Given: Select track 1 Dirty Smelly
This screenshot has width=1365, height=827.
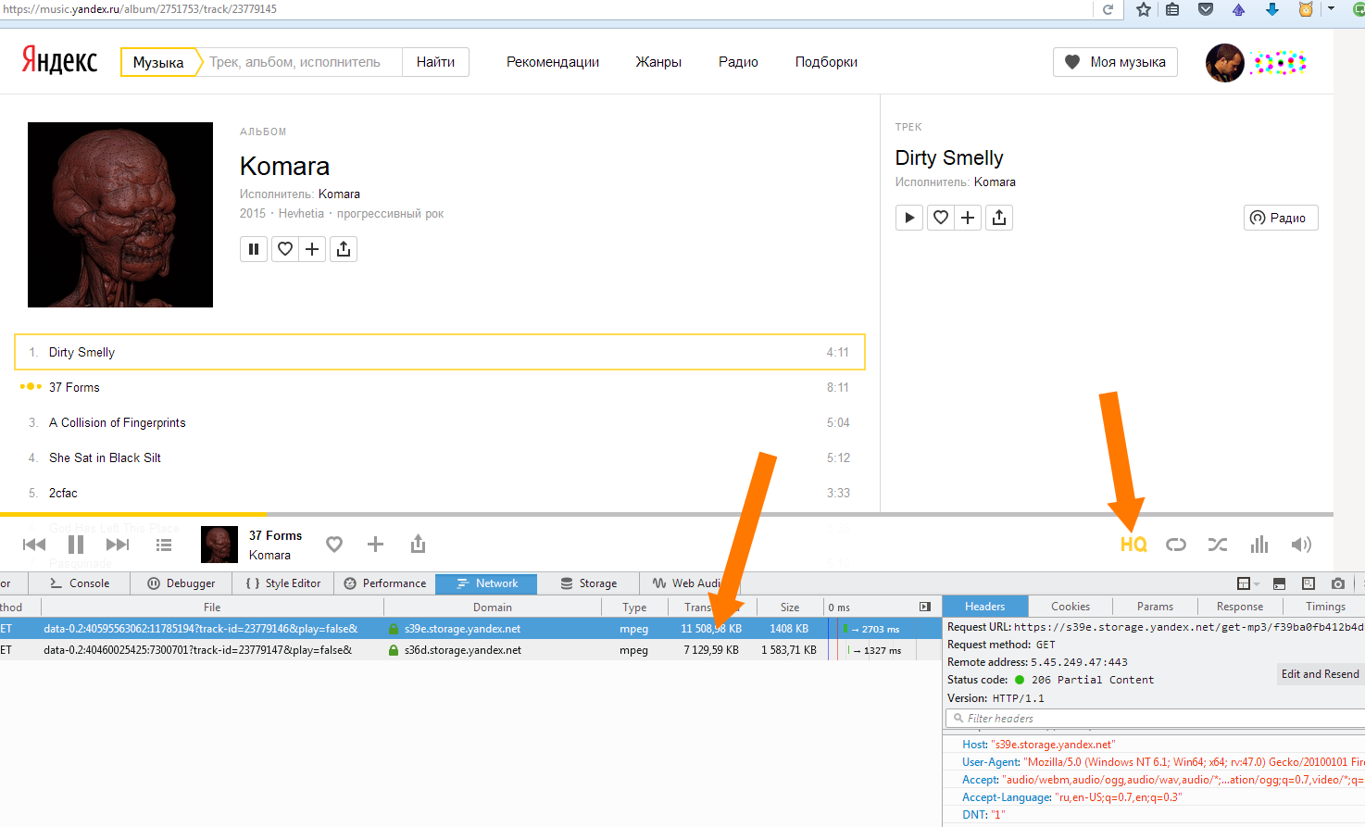Looking at the screenshot, I should point(440,352).
